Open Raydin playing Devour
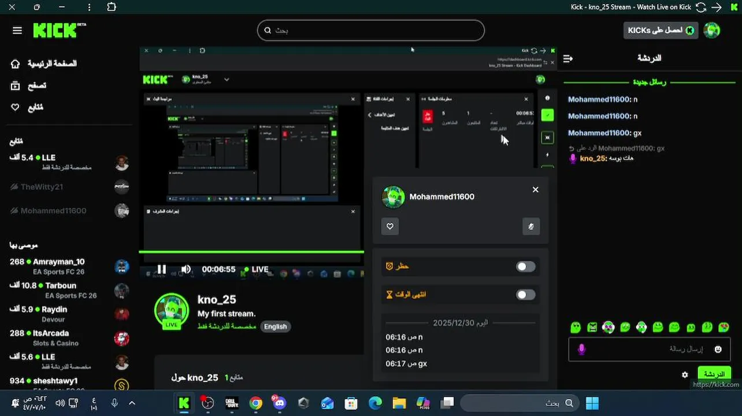 tap(69, 314)
